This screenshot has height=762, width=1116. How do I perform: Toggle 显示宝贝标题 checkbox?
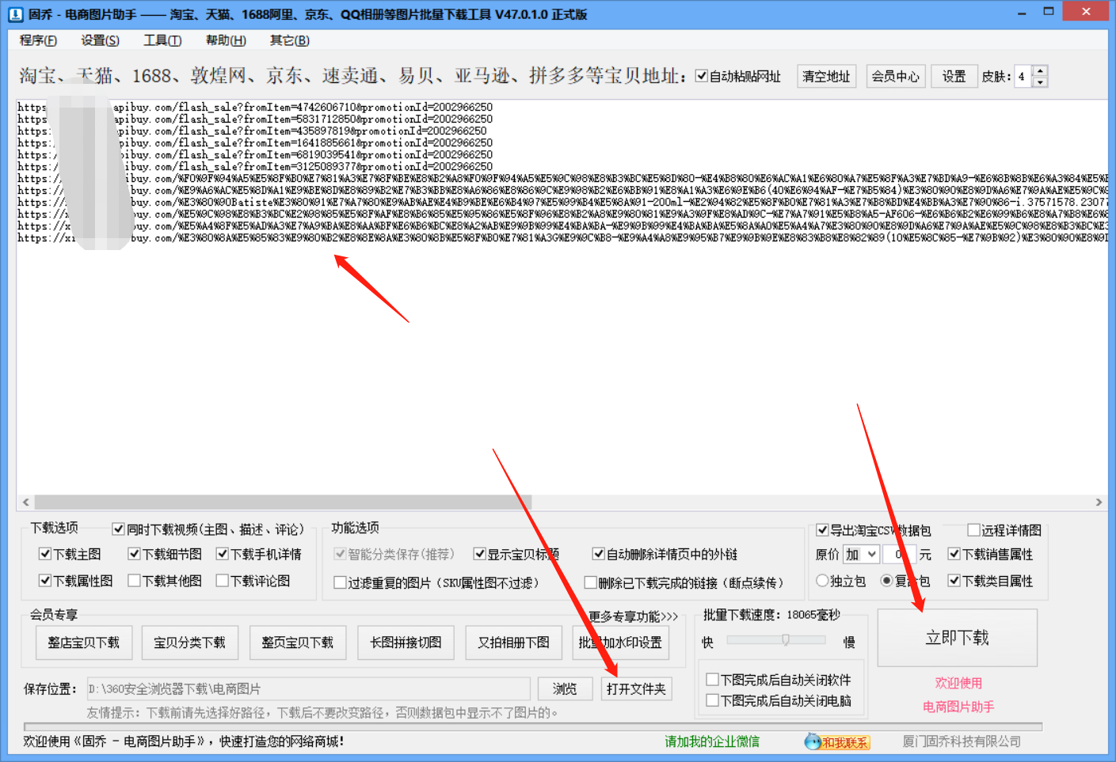click(x=479, y=554)
